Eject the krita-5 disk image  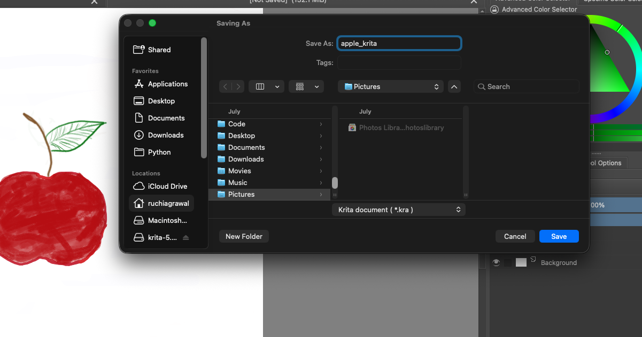[x=186, y=237]
